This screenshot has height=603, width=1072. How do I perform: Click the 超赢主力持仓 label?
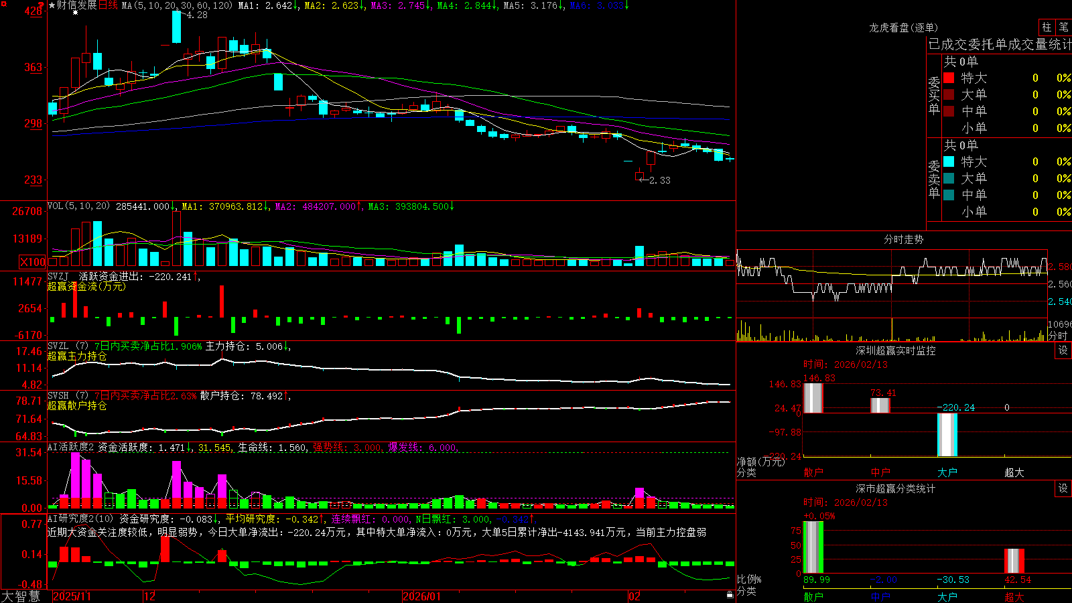[77, 356]
